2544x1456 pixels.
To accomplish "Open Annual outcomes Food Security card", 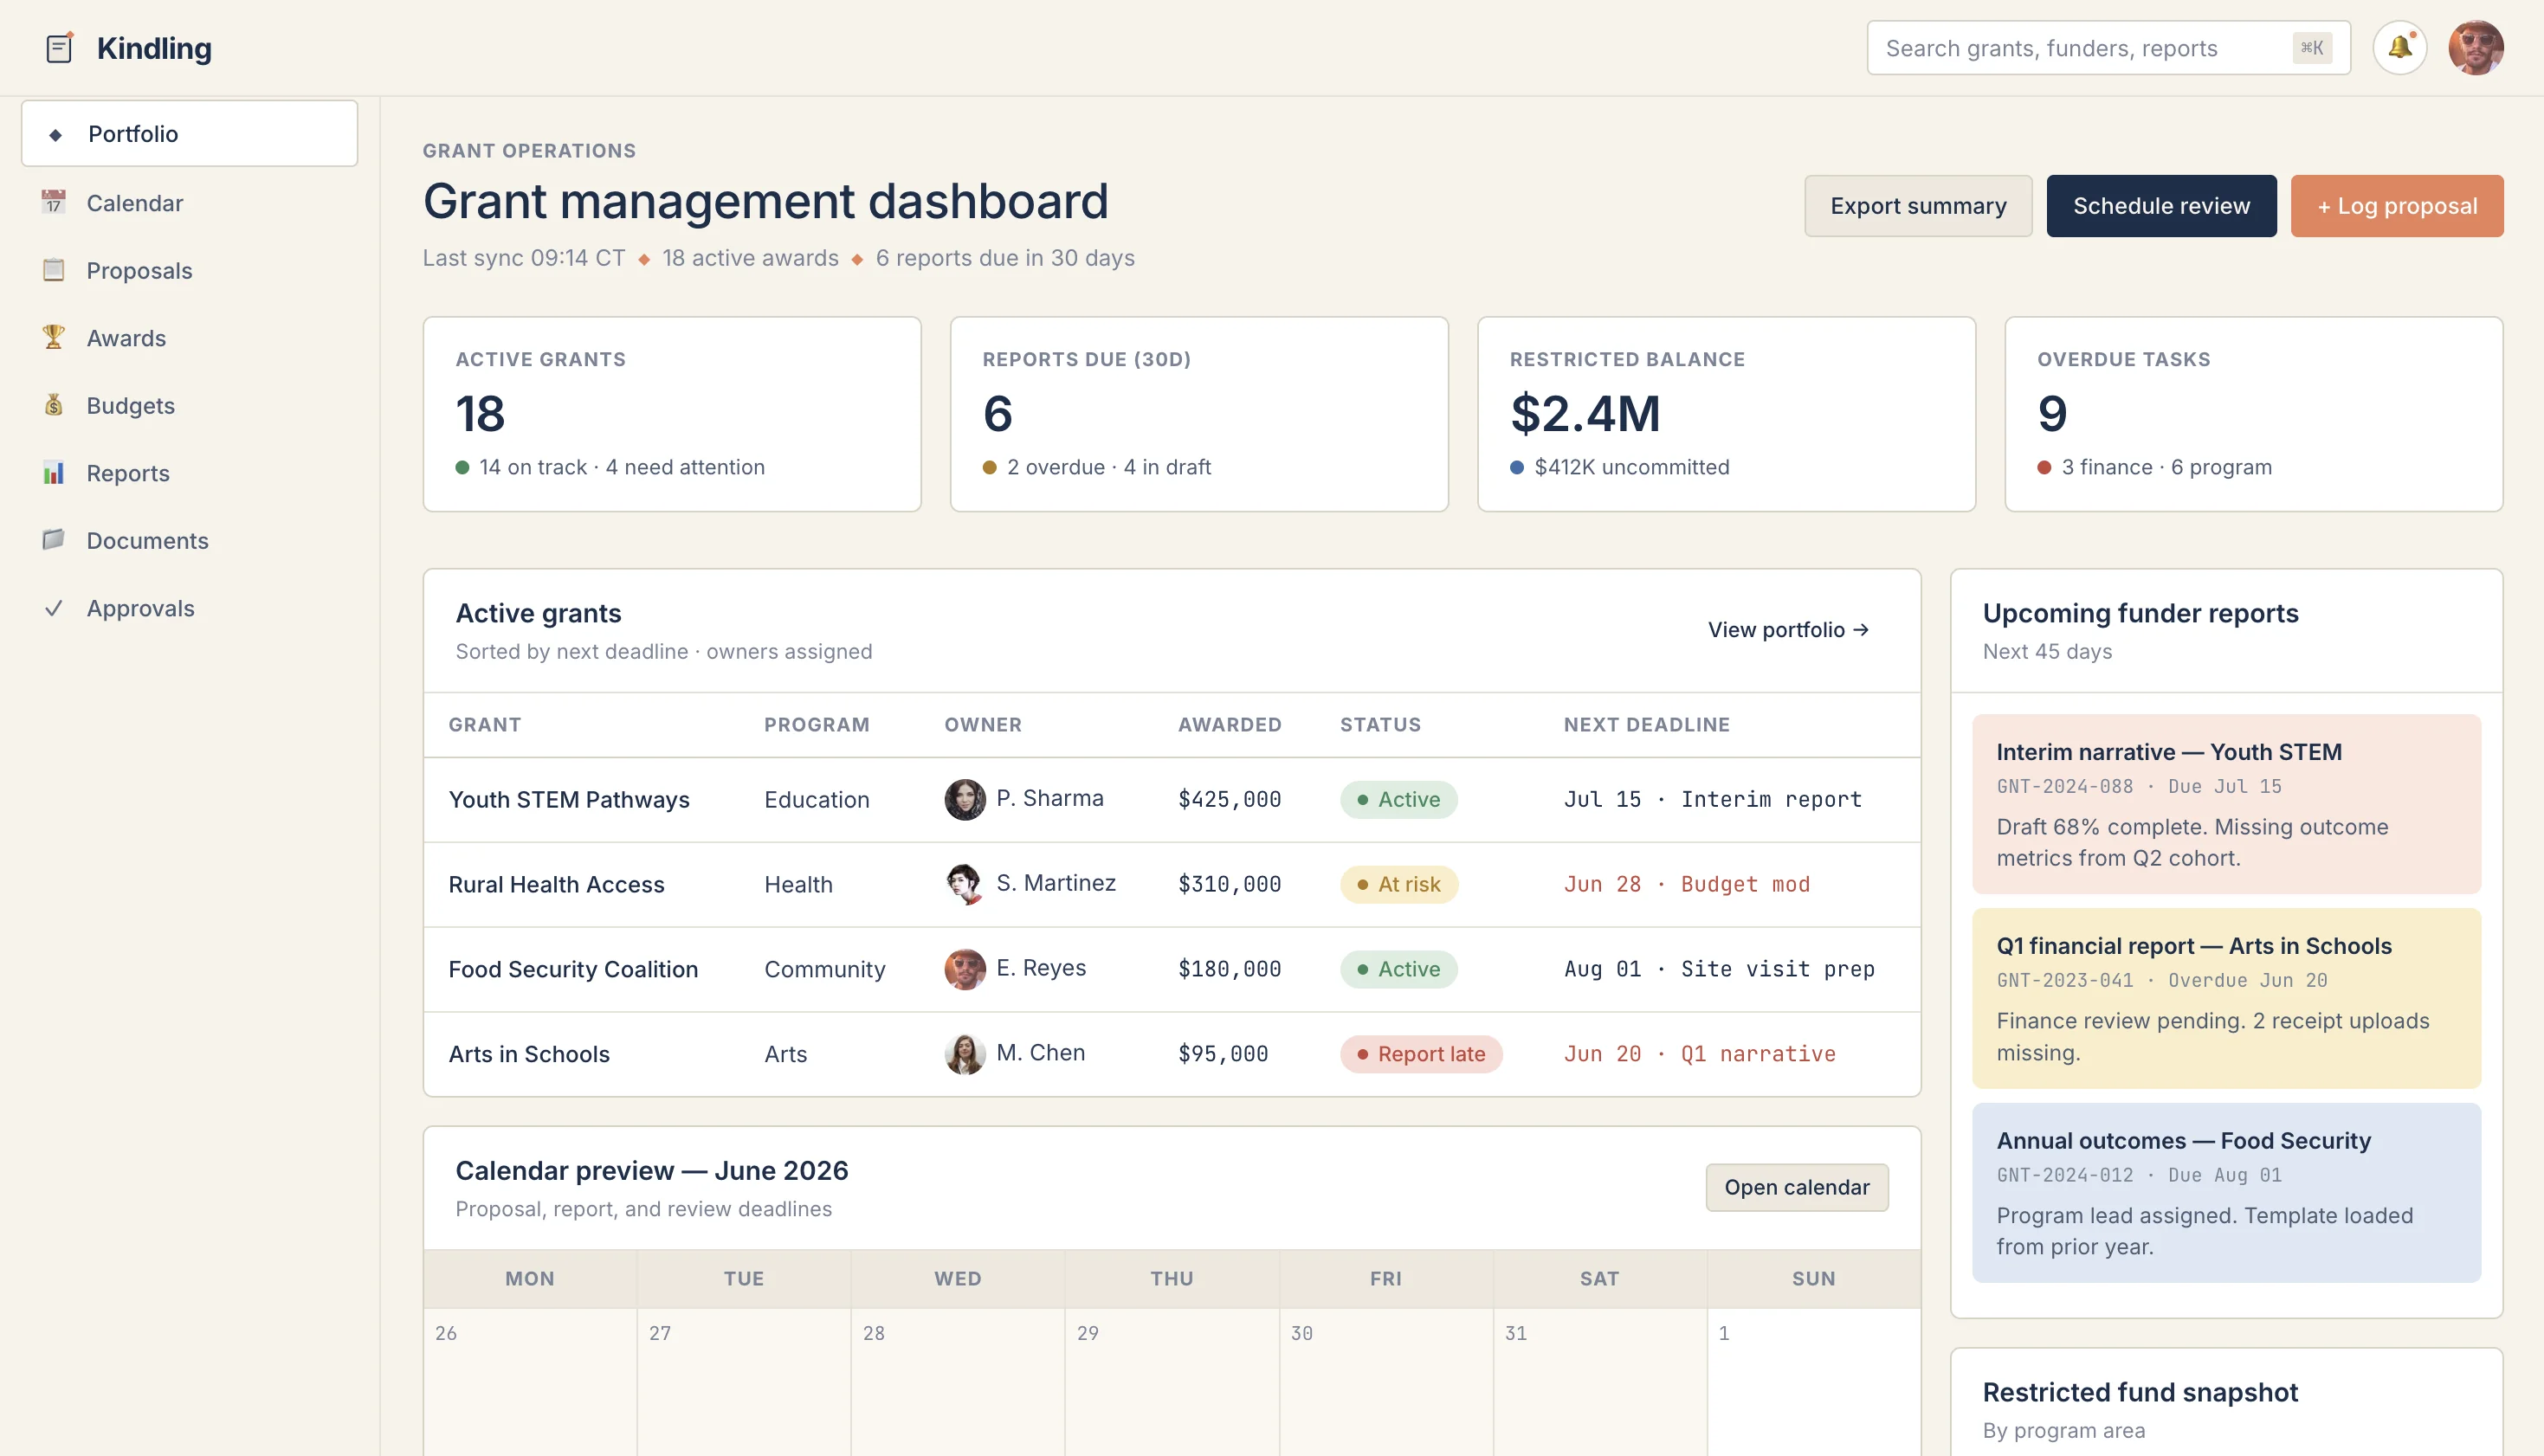I will point(2226,1192).
